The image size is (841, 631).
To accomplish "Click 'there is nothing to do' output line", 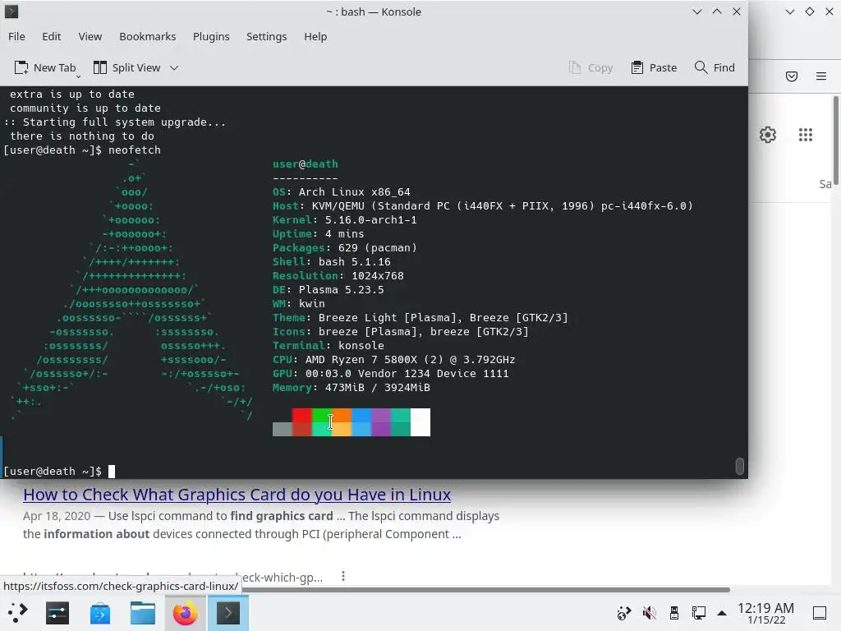I will [x=82, y=136].
